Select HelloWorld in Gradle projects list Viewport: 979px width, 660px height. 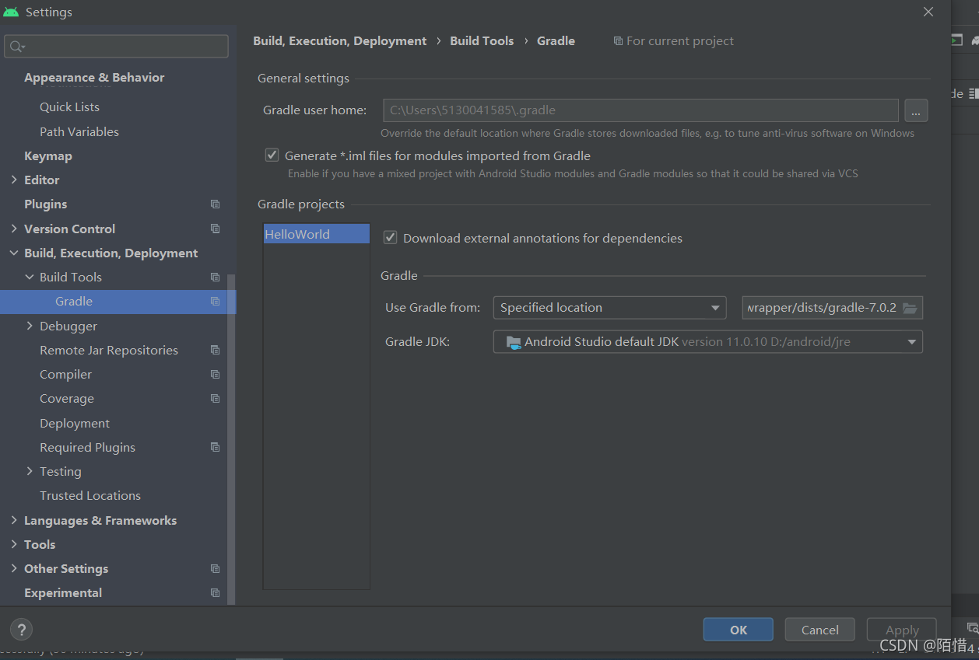pos(316,234)
